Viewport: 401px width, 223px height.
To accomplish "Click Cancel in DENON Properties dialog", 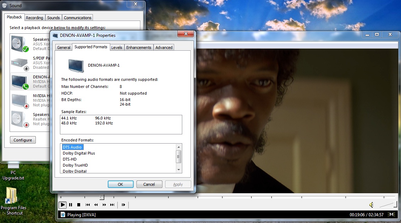I will click(149, 184).
